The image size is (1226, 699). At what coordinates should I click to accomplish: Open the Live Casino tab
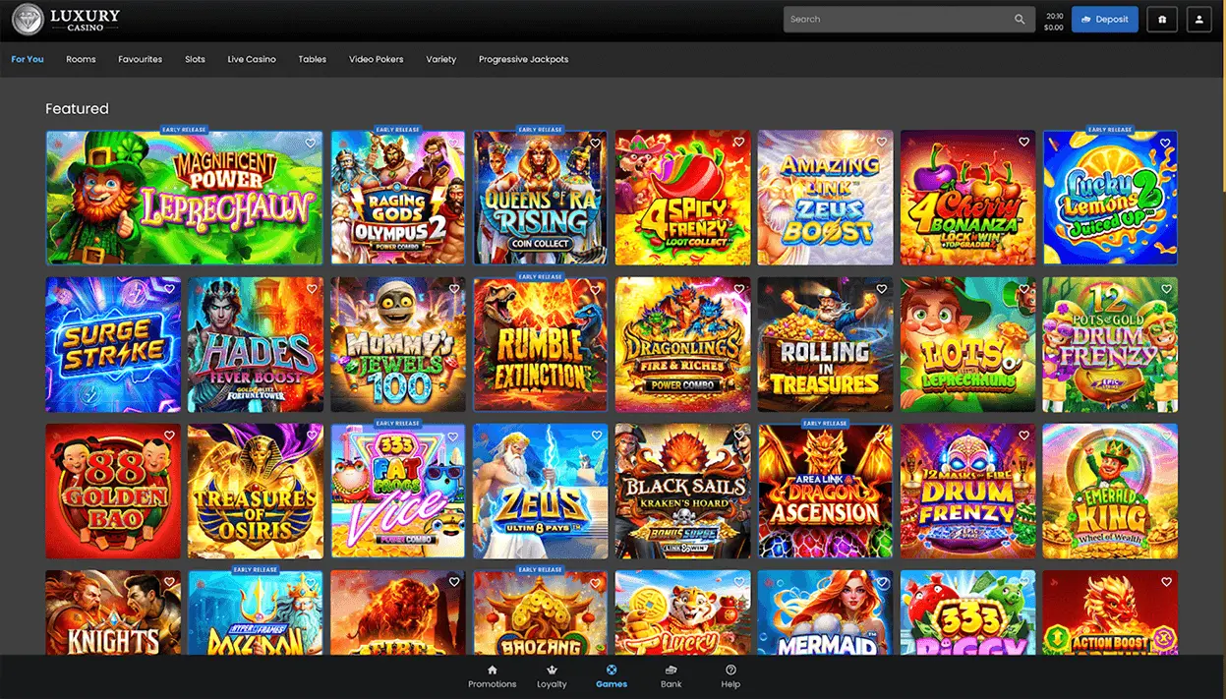pyautogui.click(x=252, y=59)
